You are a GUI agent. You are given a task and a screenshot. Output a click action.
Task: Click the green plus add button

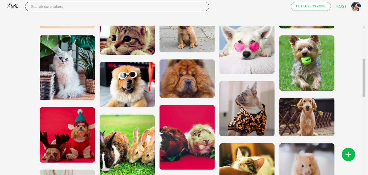[348, 155]
